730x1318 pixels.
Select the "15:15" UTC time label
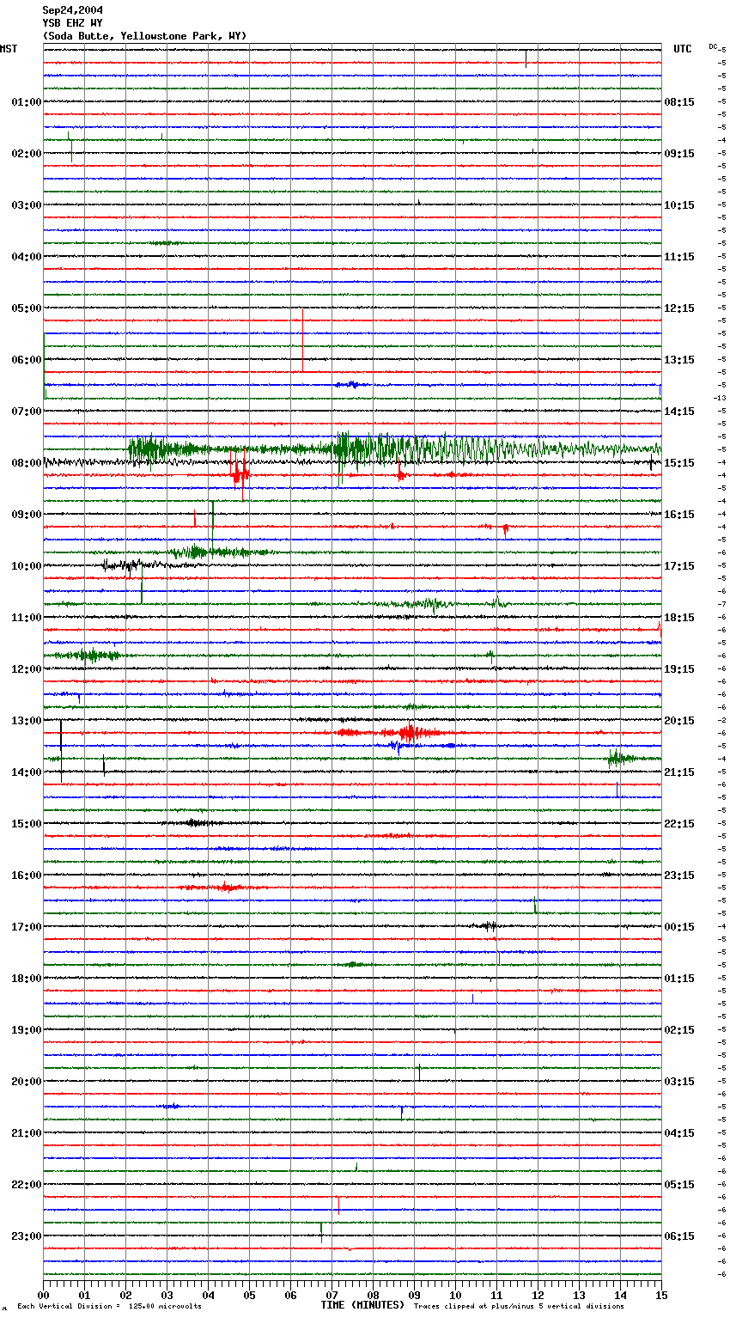(x=679, y=463)
